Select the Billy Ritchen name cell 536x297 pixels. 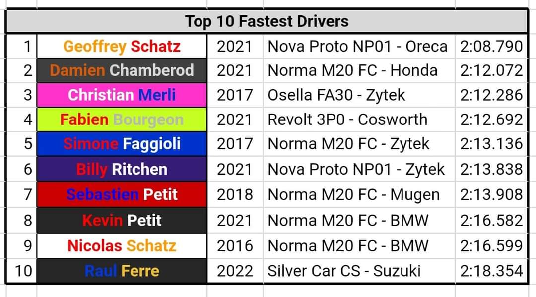[x=122, y=169]
